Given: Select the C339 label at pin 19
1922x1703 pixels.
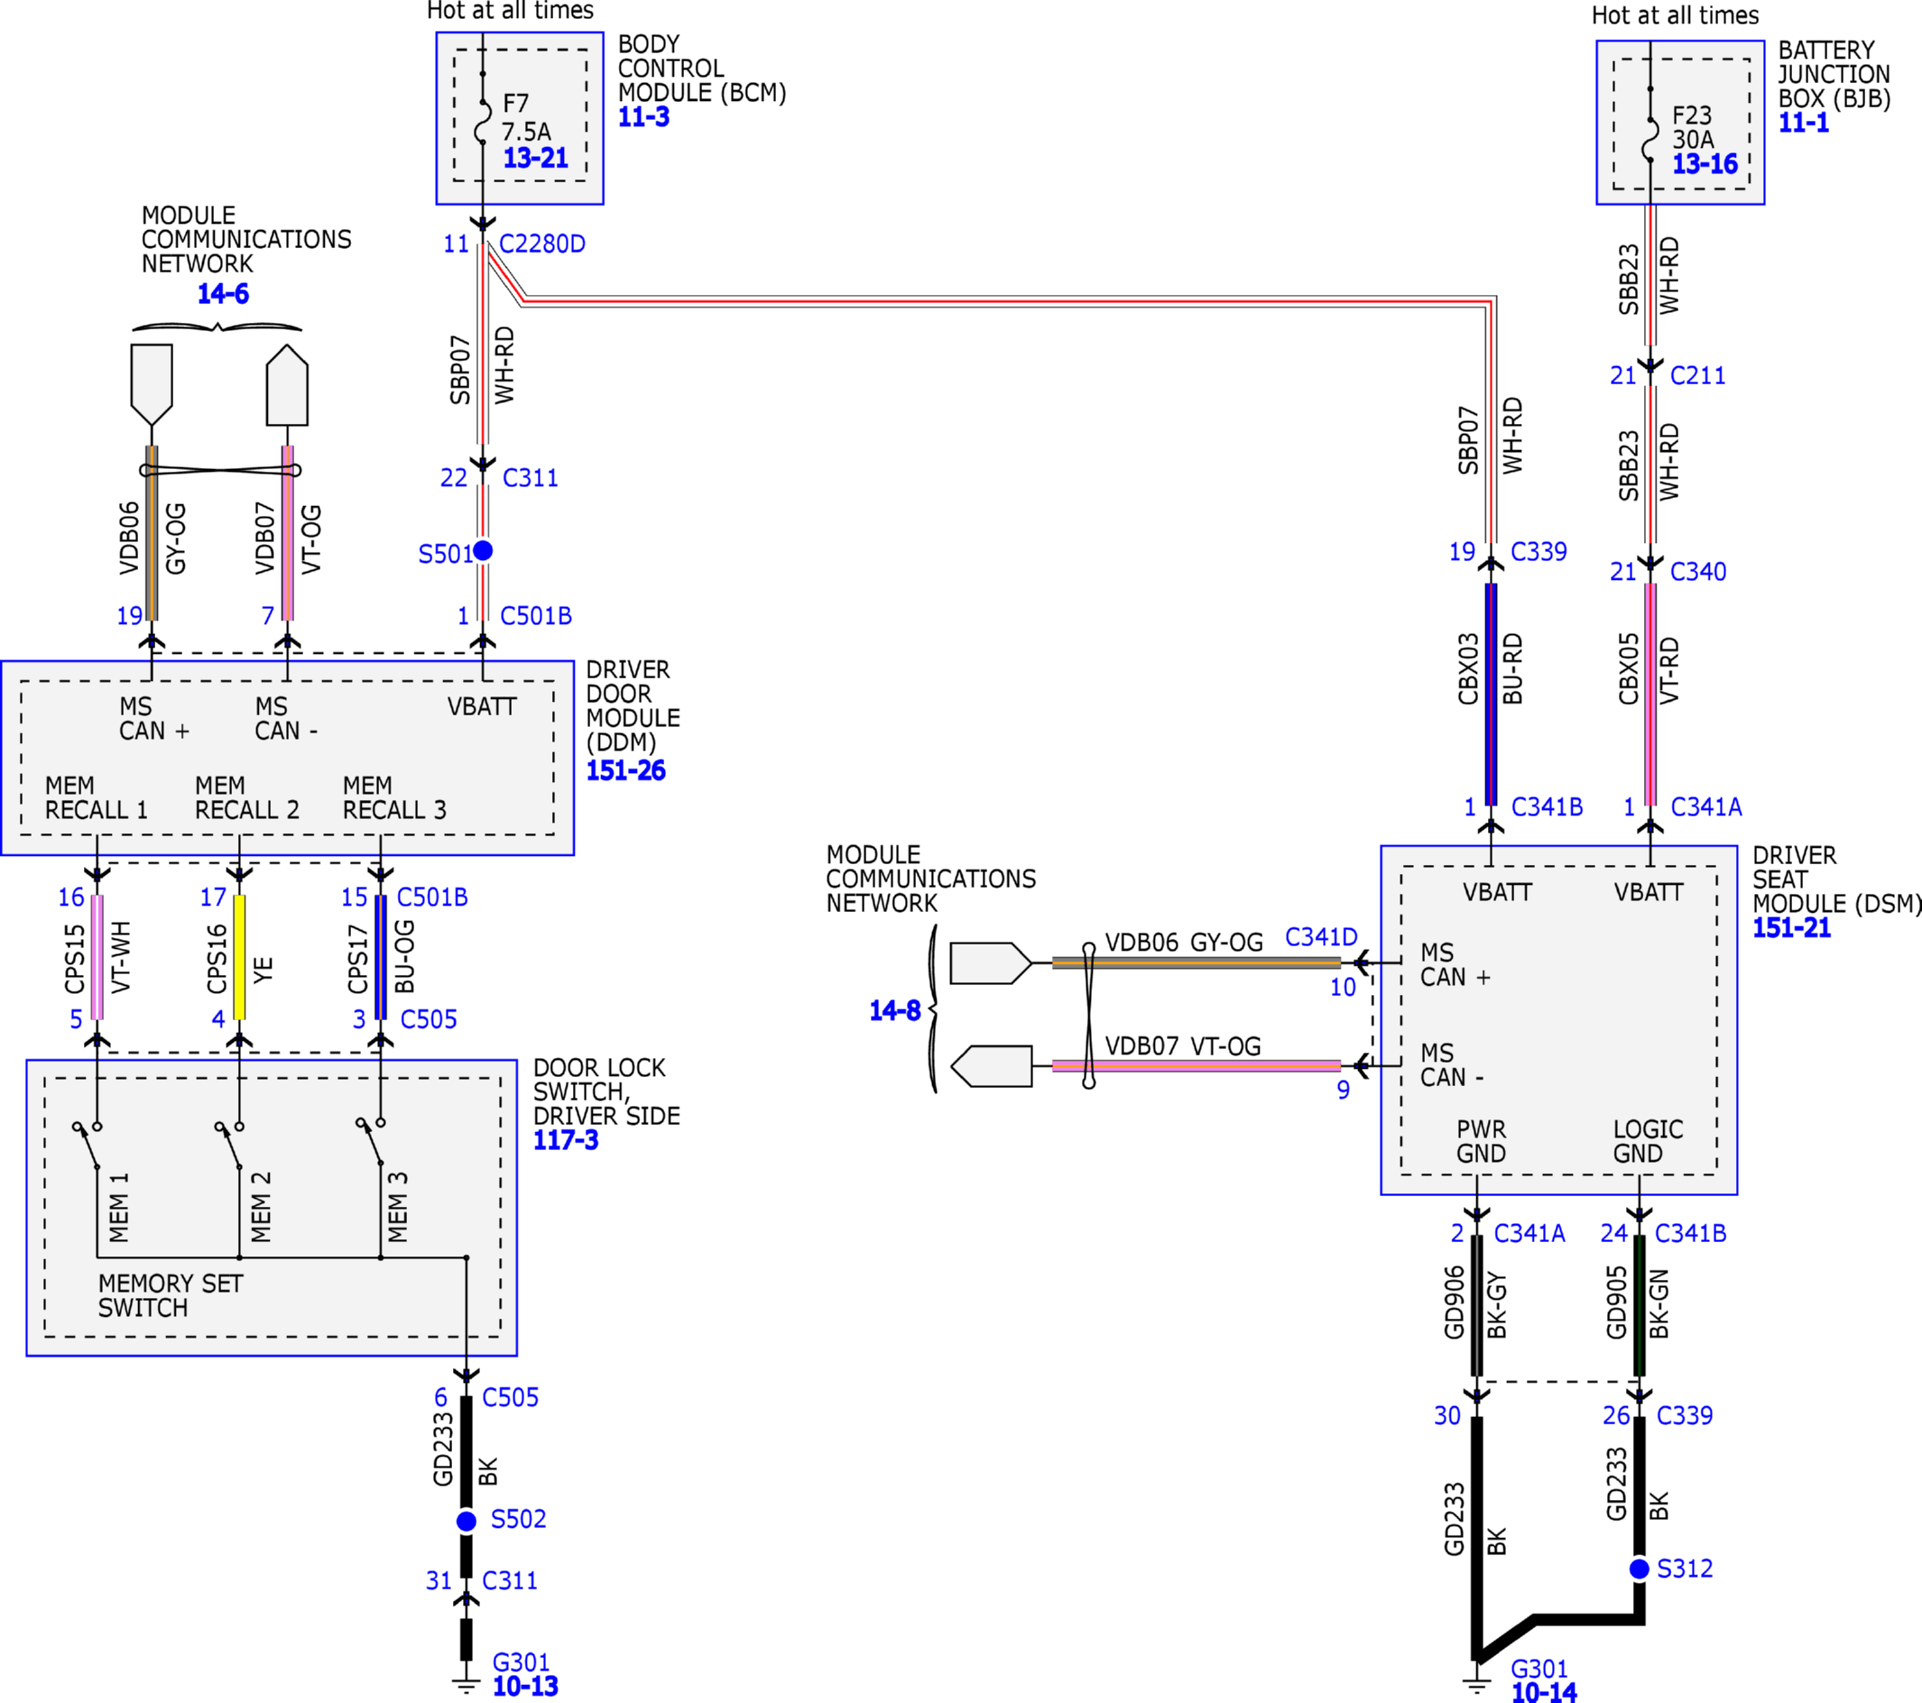Looking at the screenshot, I should click(x=1539, y=552).
